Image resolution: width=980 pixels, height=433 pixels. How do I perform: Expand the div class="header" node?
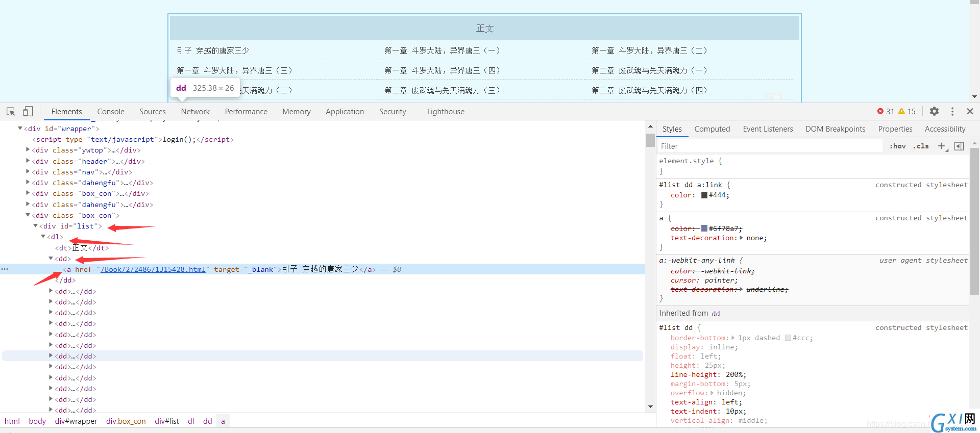pos(28,161)
